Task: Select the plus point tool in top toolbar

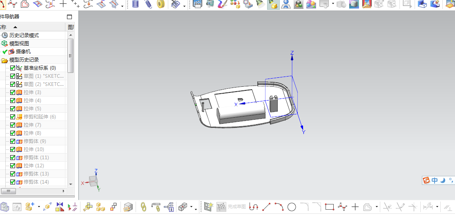Action: click(63, 4)
